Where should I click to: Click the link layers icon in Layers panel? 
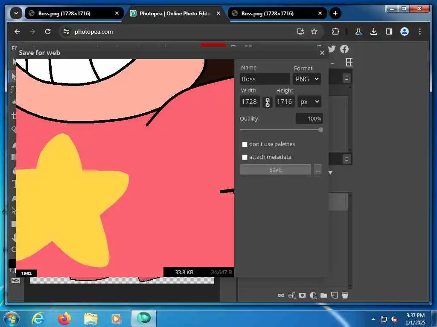pos(281,295)
